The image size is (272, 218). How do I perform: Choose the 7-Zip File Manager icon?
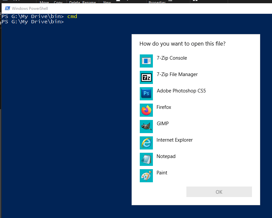(x=146, y=77)
